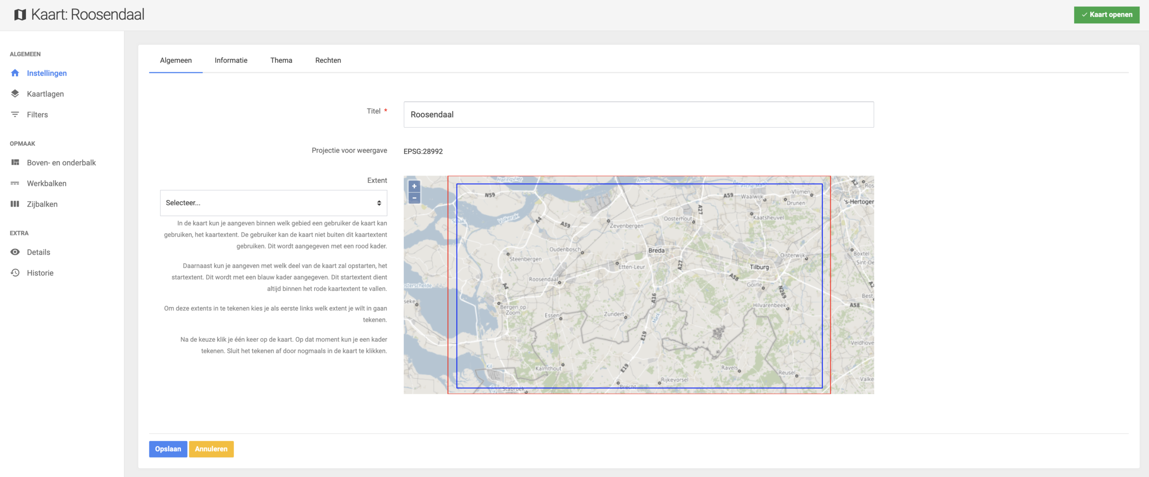Screen dimensions: 1149x477
Task: Click the green Kaart openen button
Action: [x=1106, y=15]
